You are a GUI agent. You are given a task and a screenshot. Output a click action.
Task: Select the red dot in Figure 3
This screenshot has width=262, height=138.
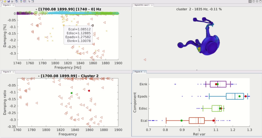pos(89,91)
